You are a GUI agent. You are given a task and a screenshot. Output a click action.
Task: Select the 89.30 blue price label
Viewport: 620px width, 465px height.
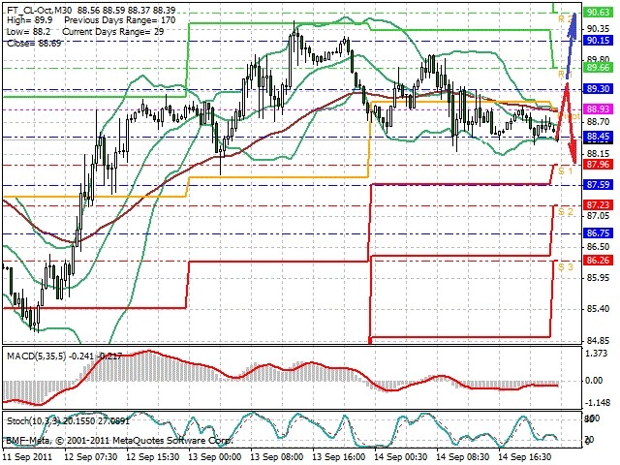point(598,88)
